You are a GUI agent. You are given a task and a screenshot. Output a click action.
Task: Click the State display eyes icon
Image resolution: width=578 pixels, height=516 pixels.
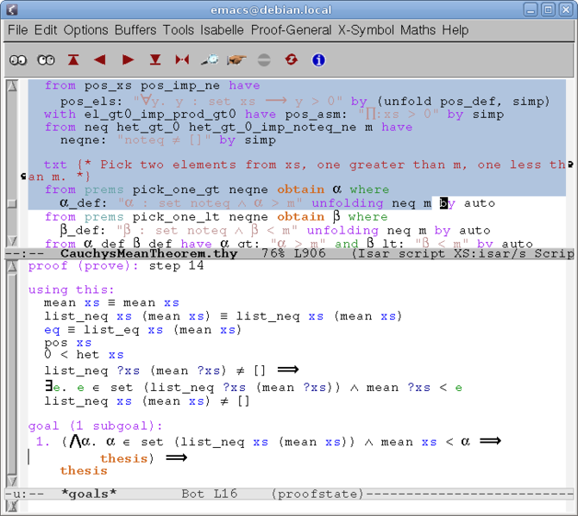coord(17,60)
